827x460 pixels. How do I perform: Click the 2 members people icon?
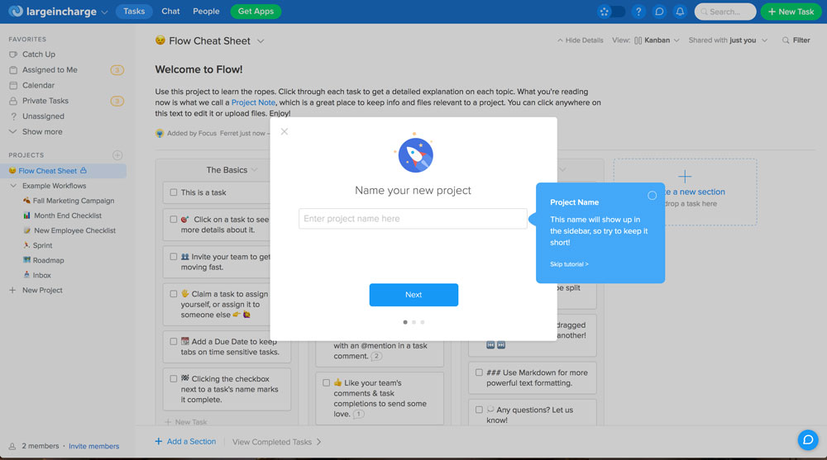tap(12, 446)
